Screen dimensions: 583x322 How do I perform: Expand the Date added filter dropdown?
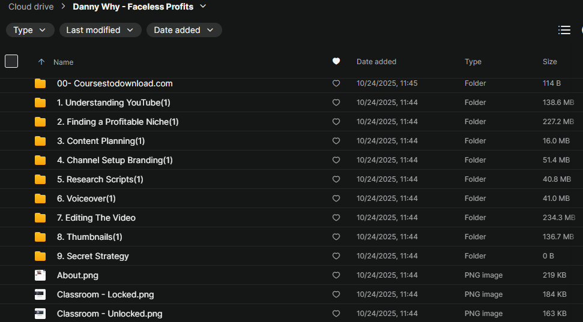point(184,30)
